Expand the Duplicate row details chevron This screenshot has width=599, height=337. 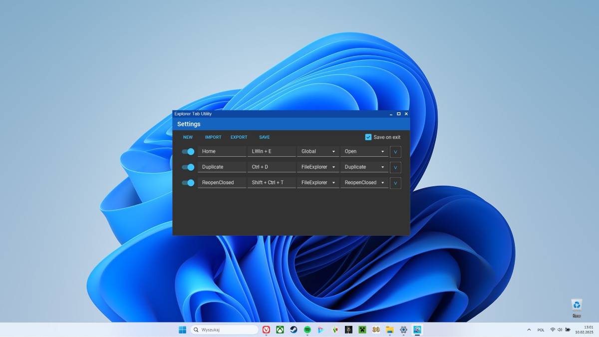pyautogui.click(x=395, y=167)
